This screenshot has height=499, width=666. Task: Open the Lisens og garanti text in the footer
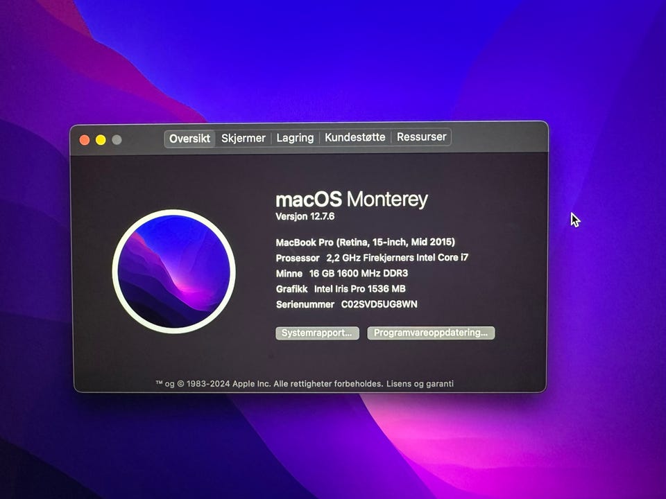tap(420, 383)
